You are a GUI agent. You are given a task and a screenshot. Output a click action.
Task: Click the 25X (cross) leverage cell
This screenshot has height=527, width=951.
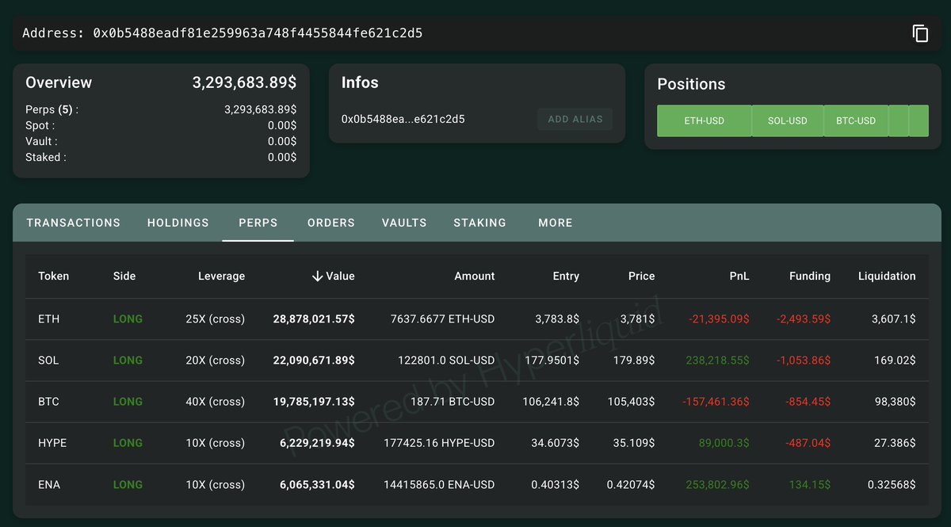click(216, 319)
